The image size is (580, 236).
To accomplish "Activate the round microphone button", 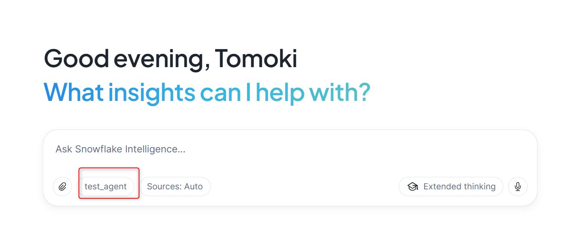I will point(517,187).
